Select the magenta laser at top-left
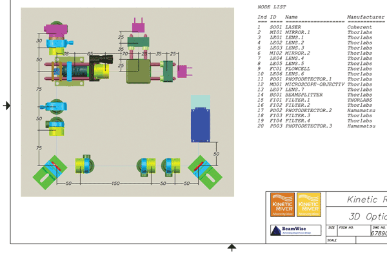This screenshot has width=387, height=255. tap(55, 30)
